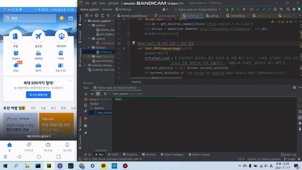Open the IDE settings gear in top toolbar
This screenshot has width=302, height=170.
point(294,9)
